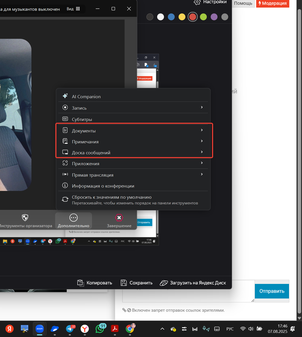
Task: Click the cloud sync warning tray icon
Action: (x=173, y=329)
